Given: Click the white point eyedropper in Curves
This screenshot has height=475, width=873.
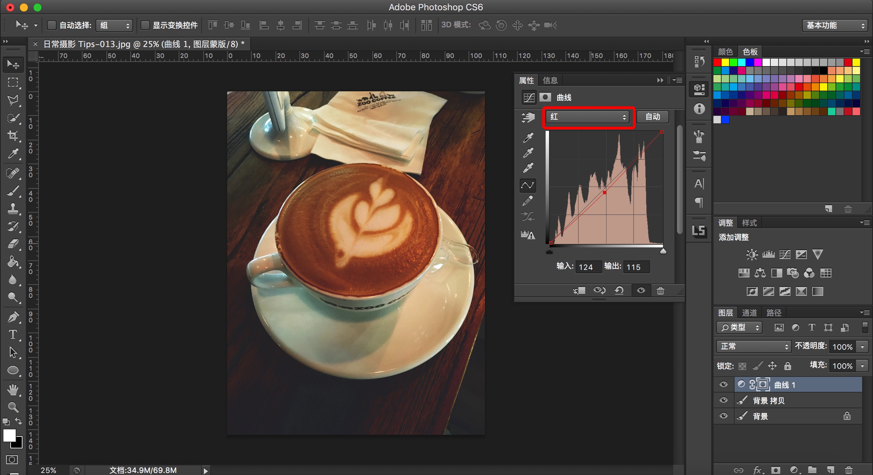Looking at the screenshot, I should [528, 168].
